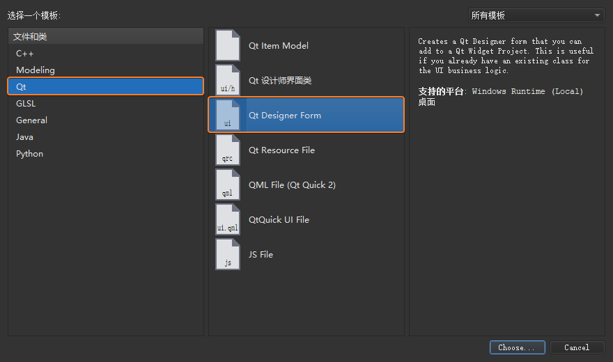Screen dimensions: 613x362
Task: Select the Qt category in list
Action: pyautogui.click(x=22, y=87)
